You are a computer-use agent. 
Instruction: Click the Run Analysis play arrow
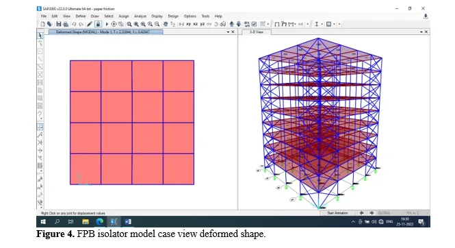coord(107,24)
